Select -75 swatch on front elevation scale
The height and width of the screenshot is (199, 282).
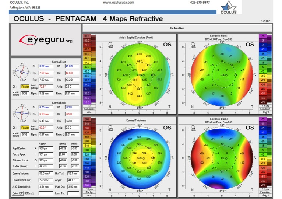(x=263, y=36)
